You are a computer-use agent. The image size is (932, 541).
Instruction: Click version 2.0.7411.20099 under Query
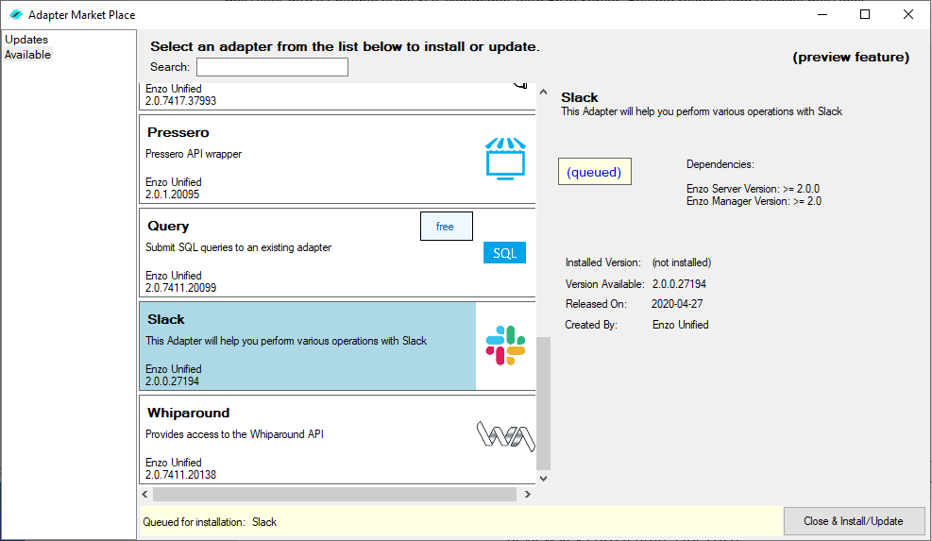(180, 288)
